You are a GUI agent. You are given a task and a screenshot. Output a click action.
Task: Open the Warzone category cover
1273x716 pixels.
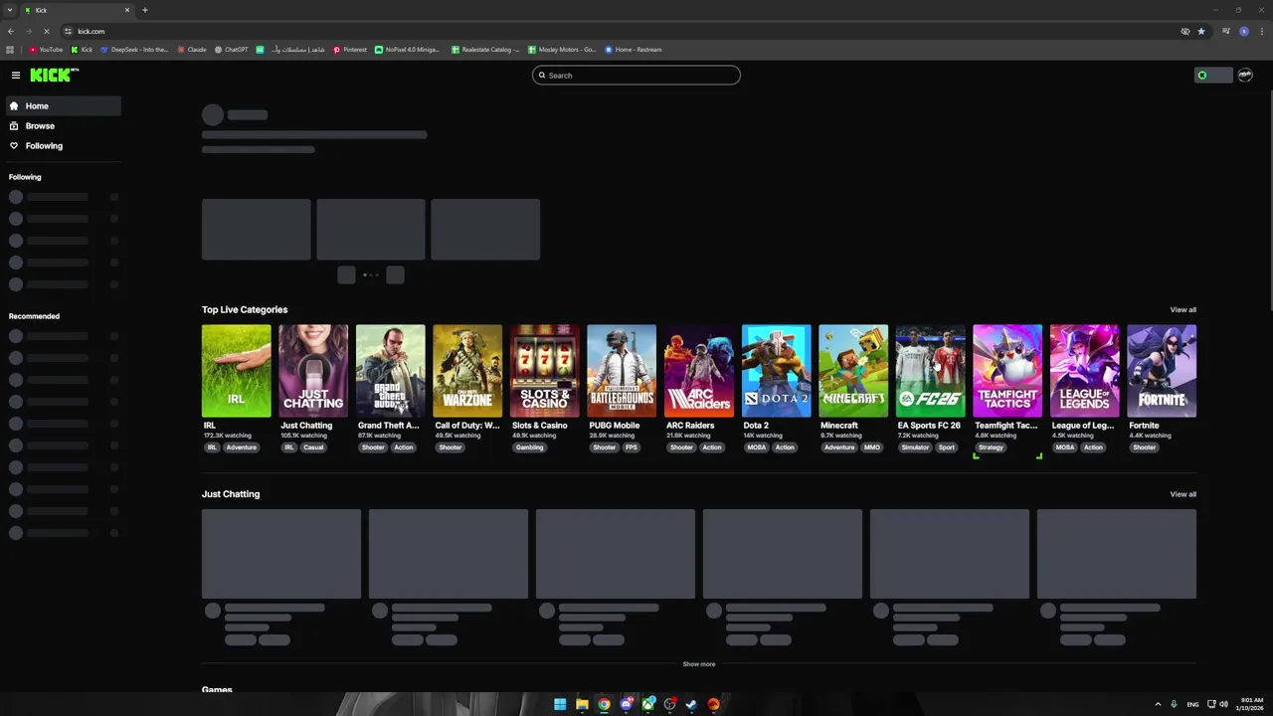click(x=467, y=371)
